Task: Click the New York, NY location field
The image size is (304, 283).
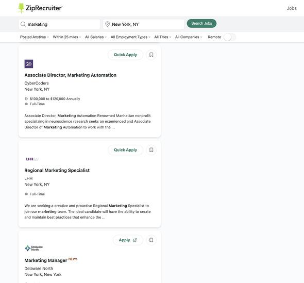Action: 143,24
